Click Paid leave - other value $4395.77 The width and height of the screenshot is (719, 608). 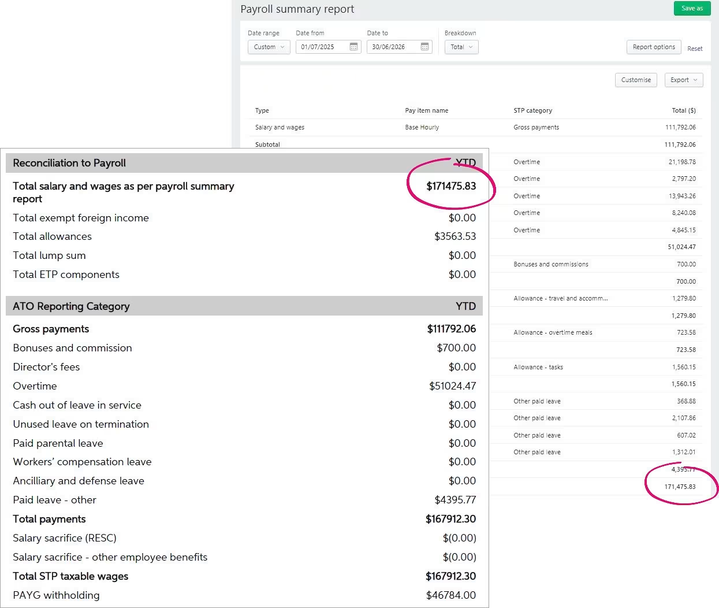[455, 500]
